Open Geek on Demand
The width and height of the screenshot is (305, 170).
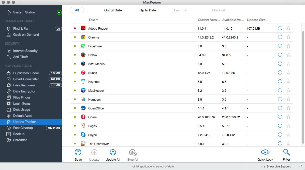[x=26, y=34]
